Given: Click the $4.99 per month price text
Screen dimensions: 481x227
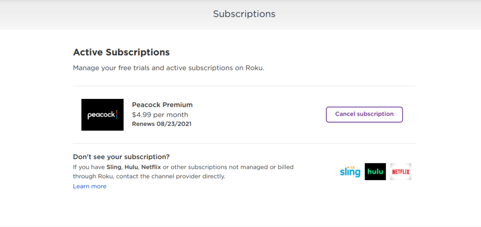Looking at the screenshot, I should click(160, 115).
